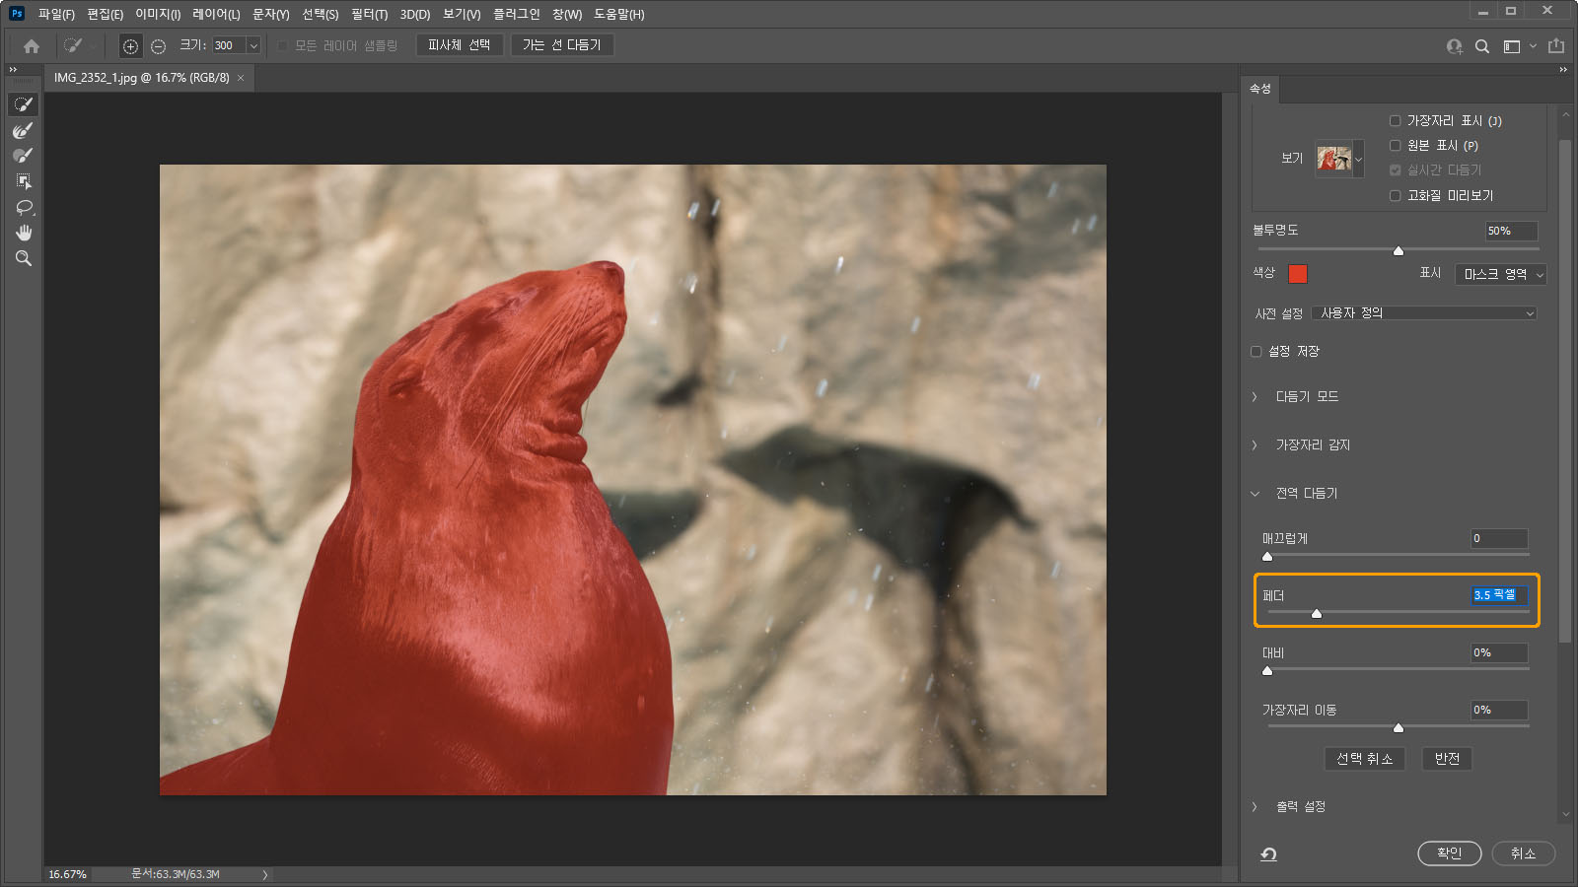Image resolution: width=1578 pixels, height=887 pixels.
Task: Click the 가는 선 다듬기 button
Action: pyautogui.click(x=562, y=45)
